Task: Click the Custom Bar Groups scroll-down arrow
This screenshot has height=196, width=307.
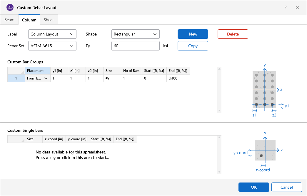Action: 219,110
